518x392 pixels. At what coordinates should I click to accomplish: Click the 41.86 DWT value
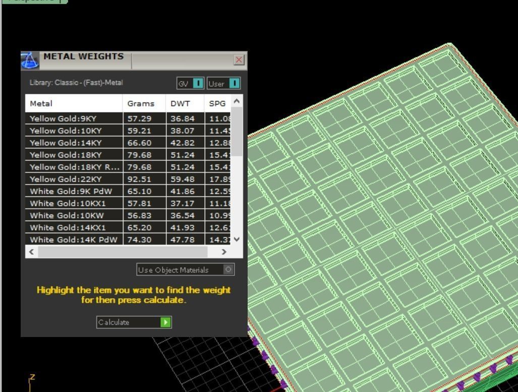coord(183,191)
